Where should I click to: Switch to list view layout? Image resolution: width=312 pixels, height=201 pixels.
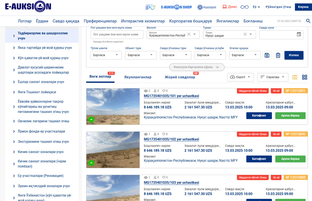(x=295, y=77)
